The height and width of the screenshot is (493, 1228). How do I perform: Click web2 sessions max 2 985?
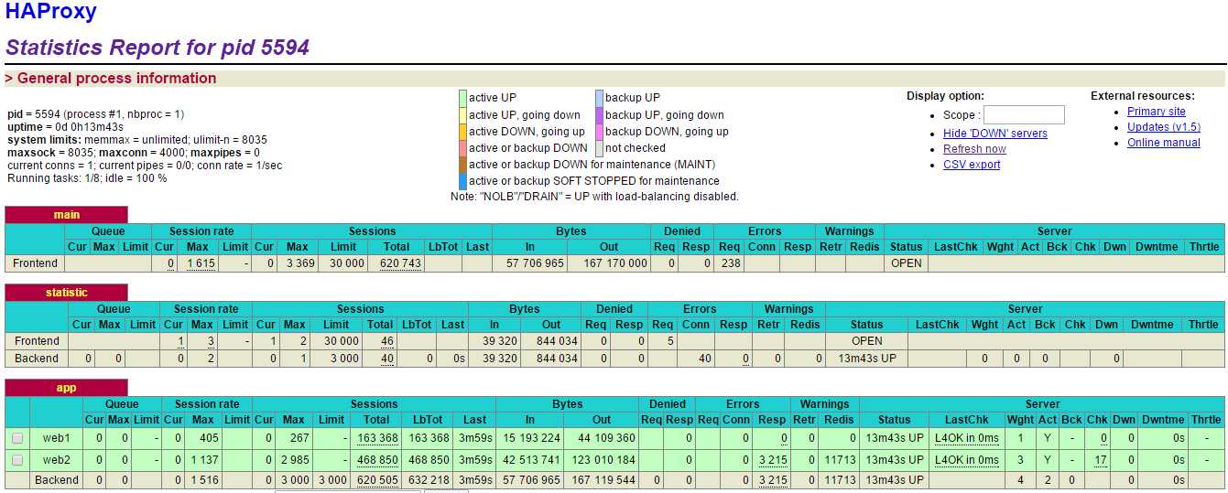[x=293, y=460]
